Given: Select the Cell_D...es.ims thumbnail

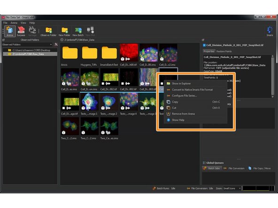Looking at the screenshot, I should pos(70,77).
